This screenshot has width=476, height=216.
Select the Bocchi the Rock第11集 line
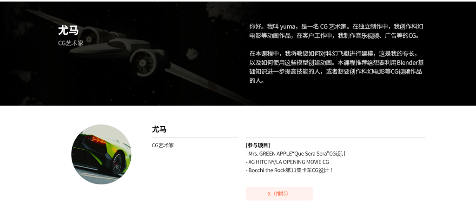click(289, 170)
